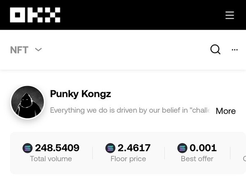Image resolution: width=246 pixels, height=184 pixels.
Task: Open the search icon
Action: (x=215, y=49)
